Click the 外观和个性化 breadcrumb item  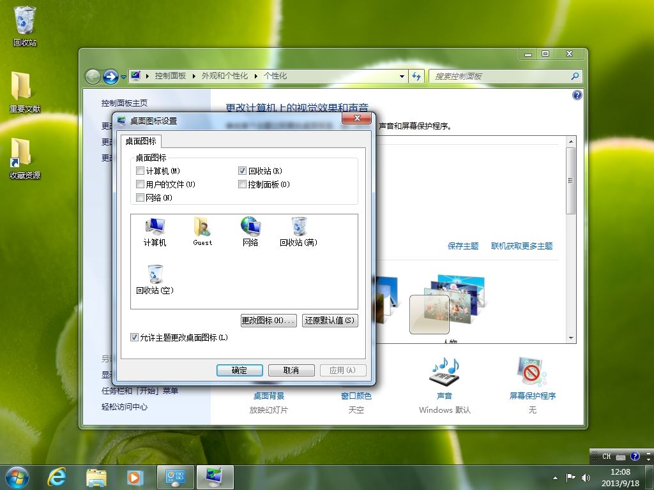click(x=224, y=76)
